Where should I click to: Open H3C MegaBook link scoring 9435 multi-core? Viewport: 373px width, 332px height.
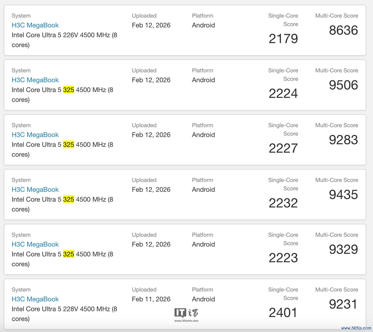coord(35,190)
